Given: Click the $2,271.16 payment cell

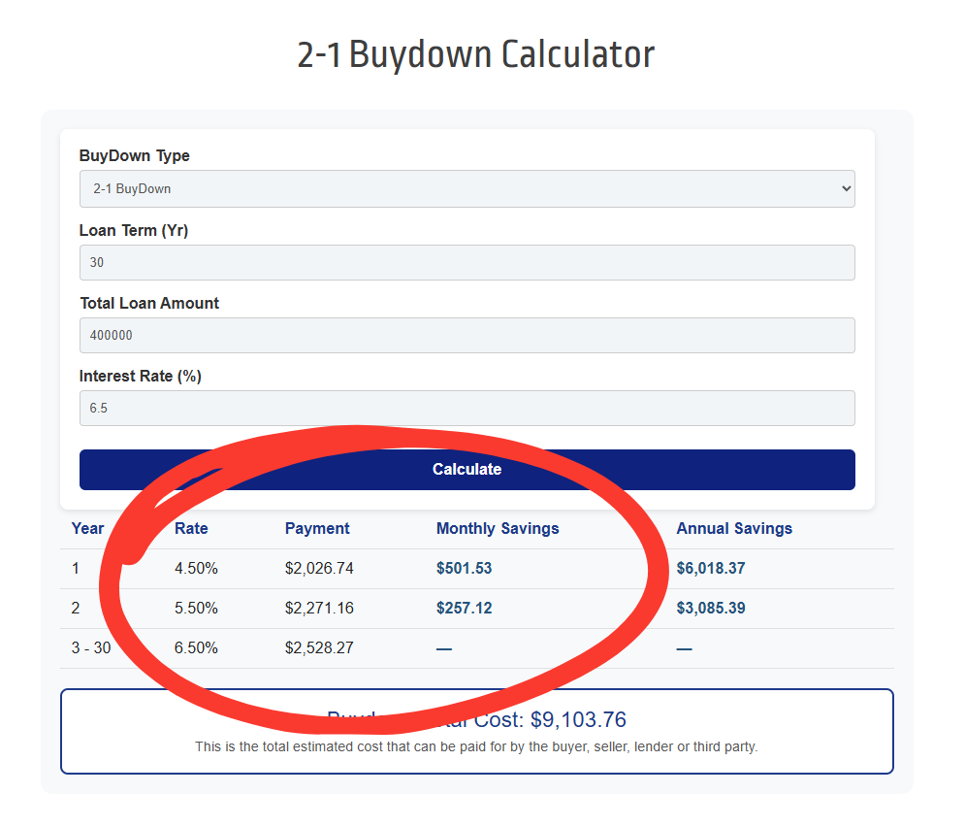Looking at the screenshot, I should tap(319, 608).
